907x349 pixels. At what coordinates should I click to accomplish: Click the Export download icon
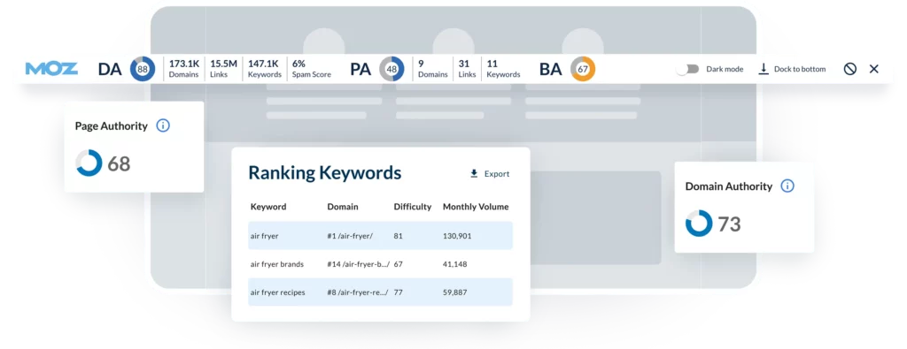[x=475, y=174]
